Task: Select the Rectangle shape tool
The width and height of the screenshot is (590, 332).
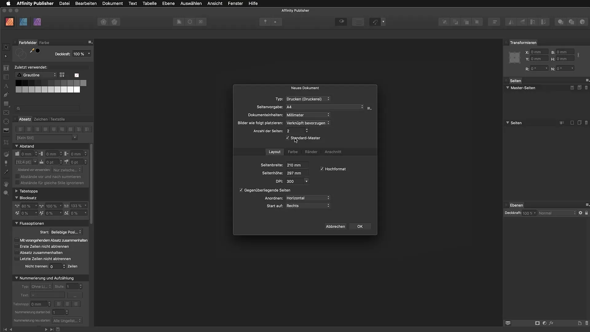Action: click(x=6, y=104)
